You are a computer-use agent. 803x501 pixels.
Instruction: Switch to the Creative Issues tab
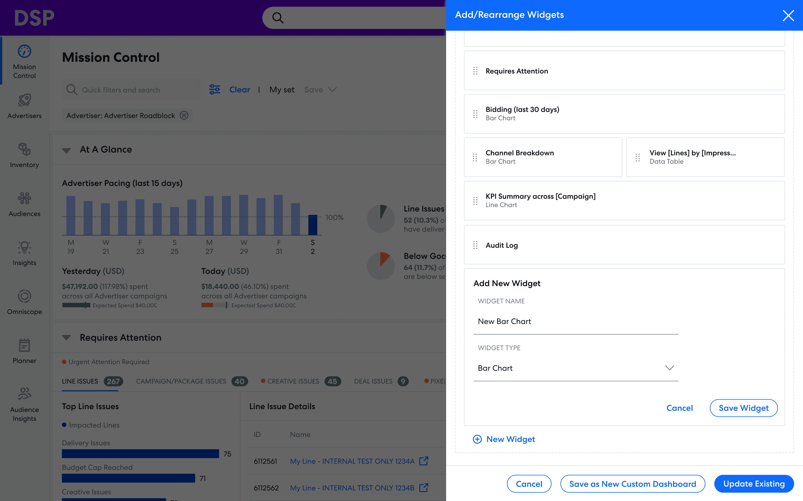pos(293,381)
